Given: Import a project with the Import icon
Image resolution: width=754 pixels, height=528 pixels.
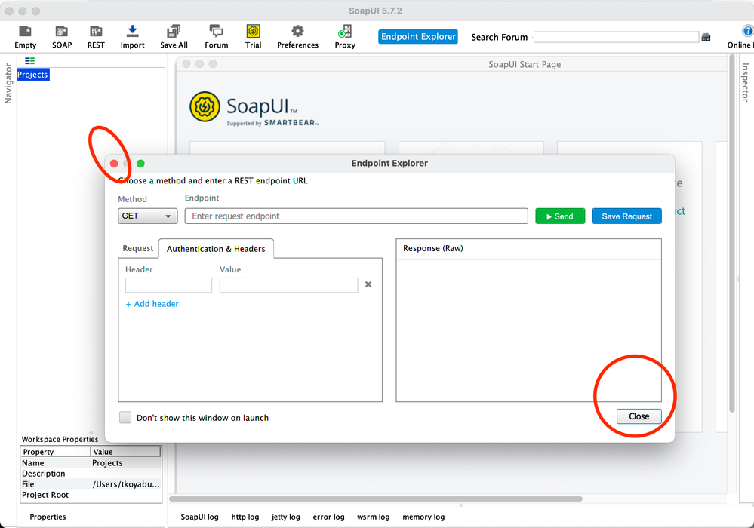Looking at the screenshot, I should tap(132, 37).
